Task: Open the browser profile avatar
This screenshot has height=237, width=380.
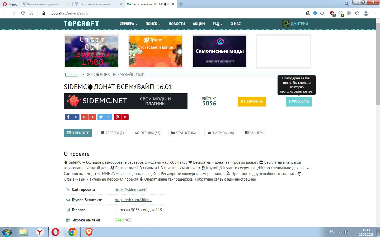Action: click(x=366, y=13)
